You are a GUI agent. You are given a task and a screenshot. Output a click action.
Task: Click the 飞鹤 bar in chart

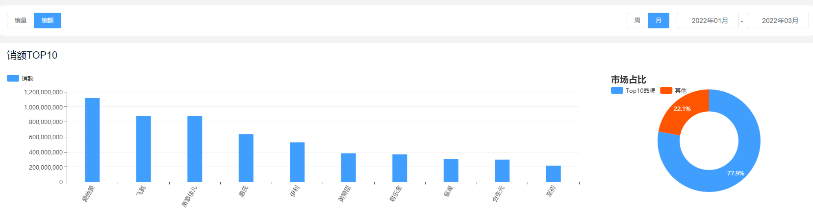pos(144,149)
